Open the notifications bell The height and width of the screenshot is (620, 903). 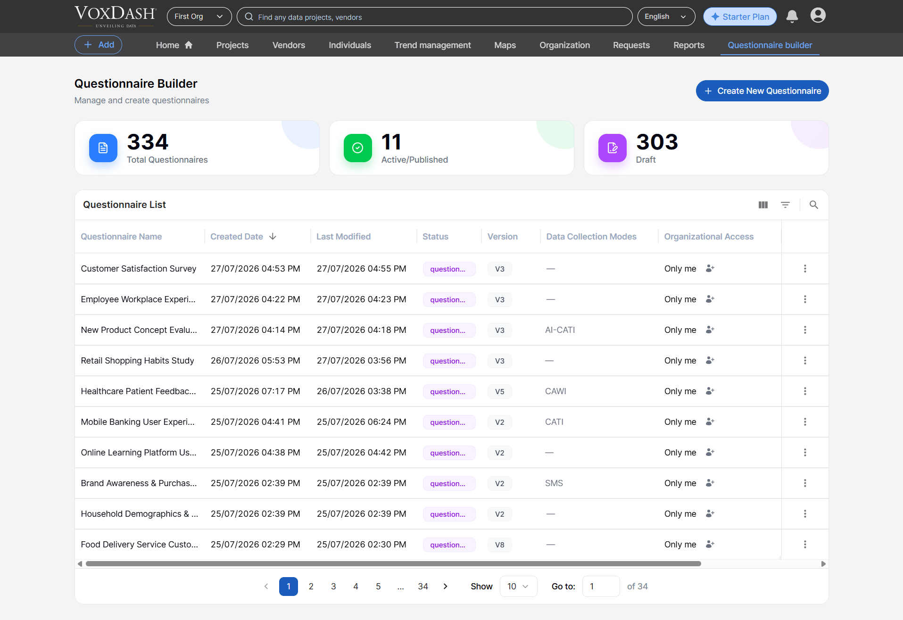click(792, 17)
